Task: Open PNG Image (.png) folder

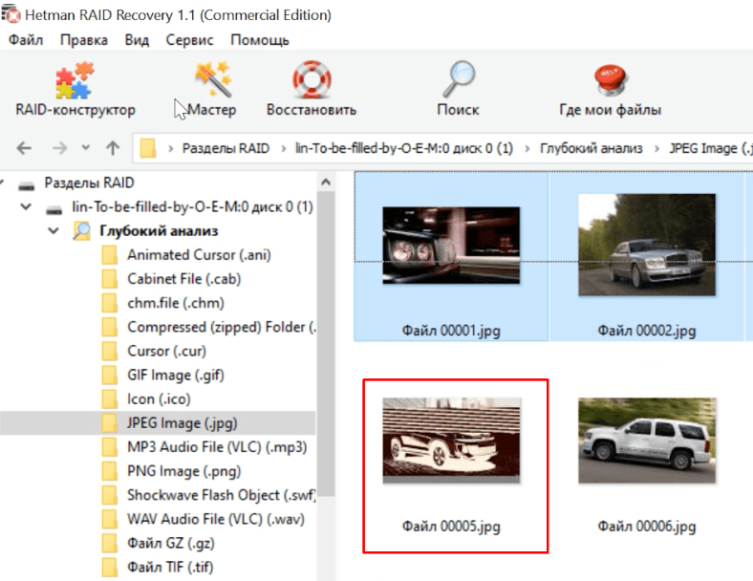Action: point(183,471)
